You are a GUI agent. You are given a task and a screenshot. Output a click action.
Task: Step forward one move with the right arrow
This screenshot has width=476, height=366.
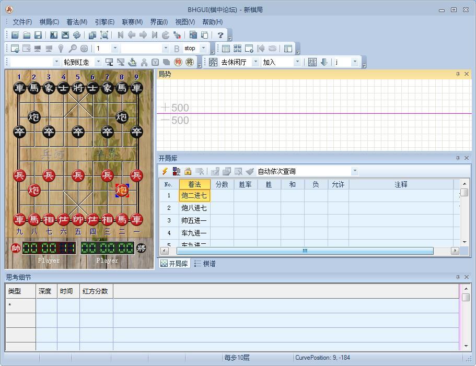(x=143, y=35)
